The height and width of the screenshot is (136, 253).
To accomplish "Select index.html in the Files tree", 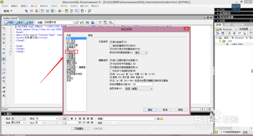I will [237, 44].
